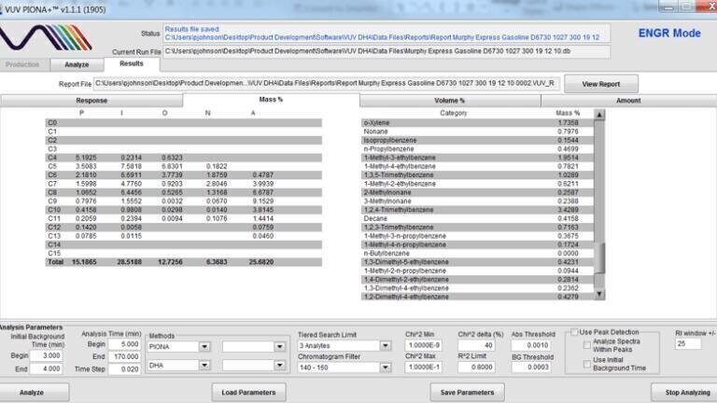Click category list scroll down arrow
The height and width of the screenshot is (403, 717).
coord(599,294)
